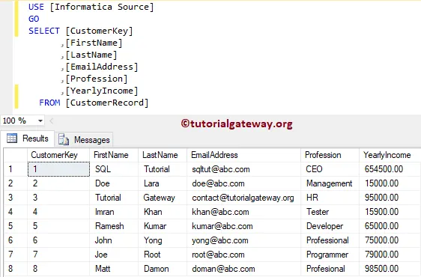
Task: Click the FROM keyword in the query
Action: (49, 103)
